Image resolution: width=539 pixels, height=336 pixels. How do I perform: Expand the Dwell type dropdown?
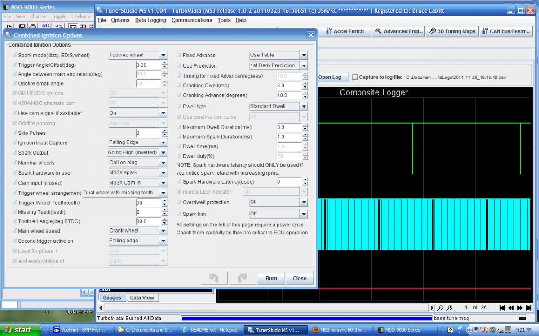click(x=304, y=106)
